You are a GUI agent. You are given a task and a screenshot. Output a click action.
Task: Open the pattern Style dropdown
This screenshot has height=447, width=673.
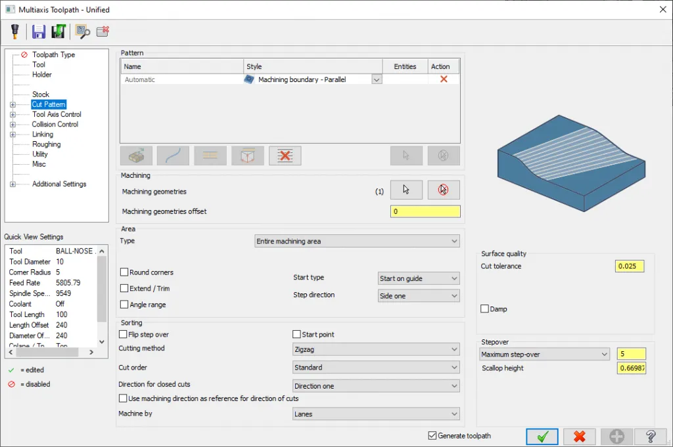point(377,79)
